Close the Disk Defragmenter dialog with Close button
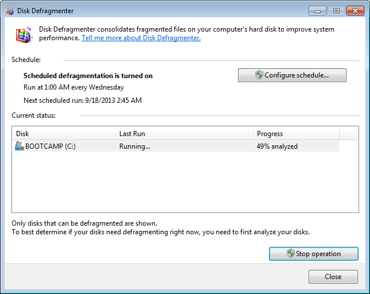The image size is (370, 294). (333, 277)
